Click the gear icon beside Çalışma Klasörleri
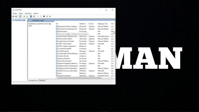The height and width of the screenshot is (112, 199). [57, 58]
